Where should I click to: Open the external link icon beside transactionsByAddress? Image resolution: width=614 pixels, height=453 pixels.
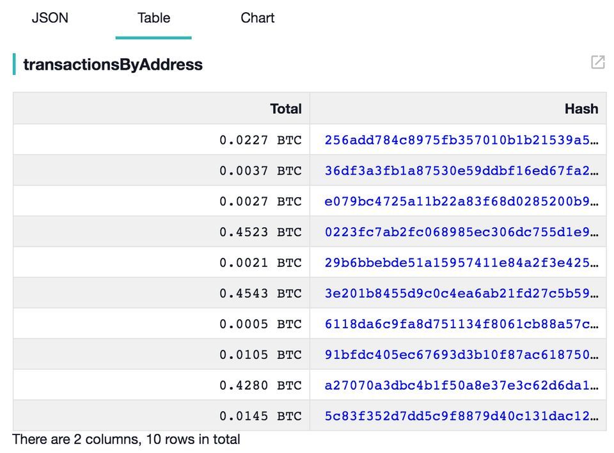597,62
